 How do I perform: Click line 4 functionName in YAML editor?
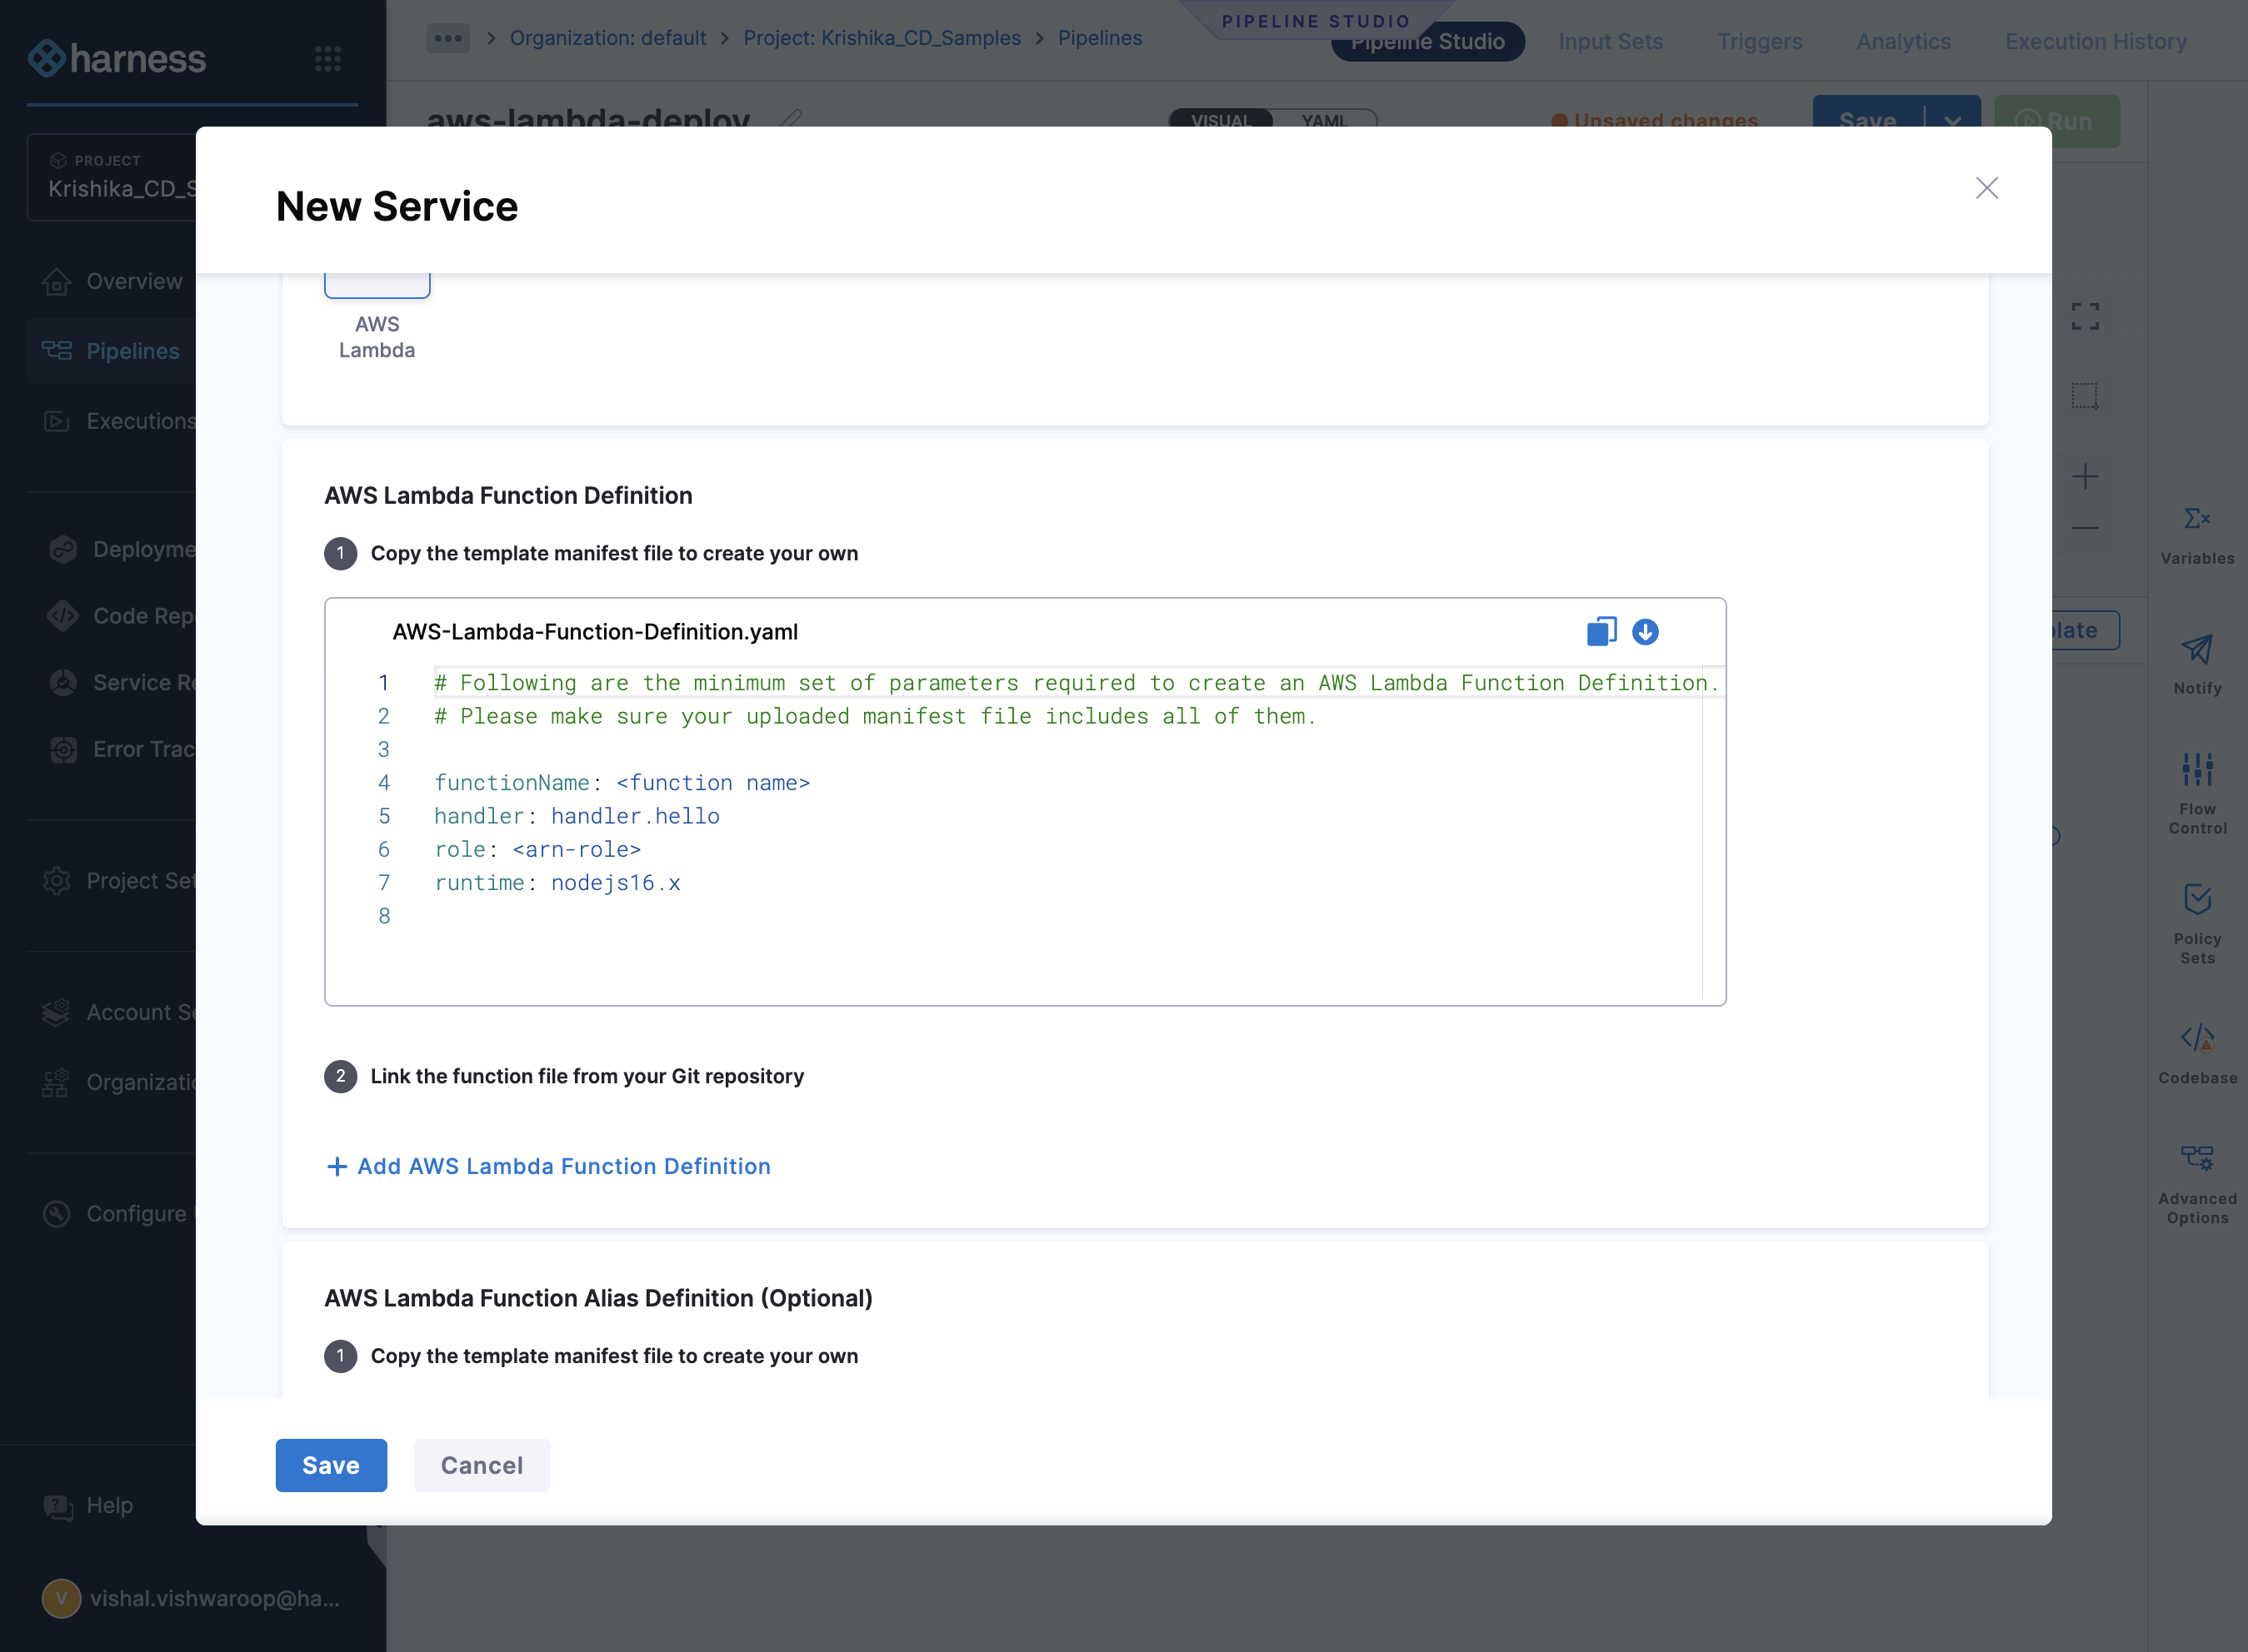[622, 783]
